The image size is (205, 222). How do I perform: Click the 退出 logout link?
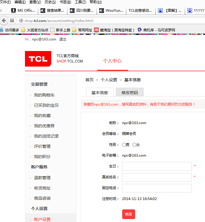point(63,39)
